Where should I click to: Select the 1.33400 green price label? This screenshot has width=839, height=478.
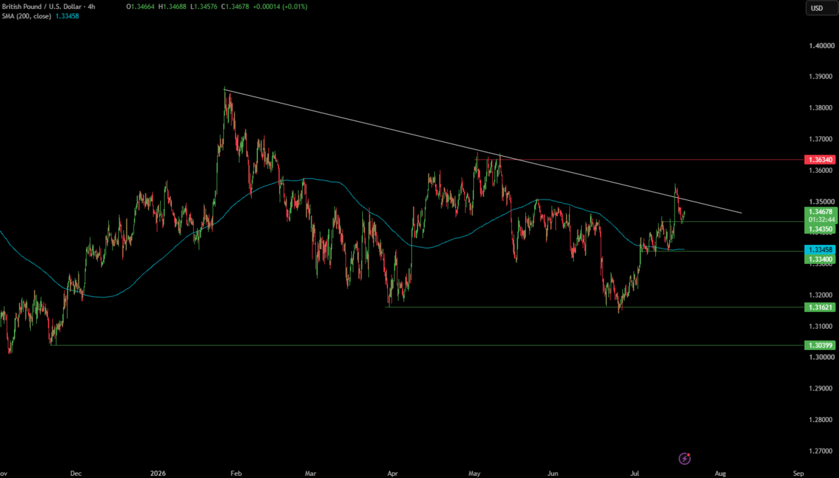(819, 259)
